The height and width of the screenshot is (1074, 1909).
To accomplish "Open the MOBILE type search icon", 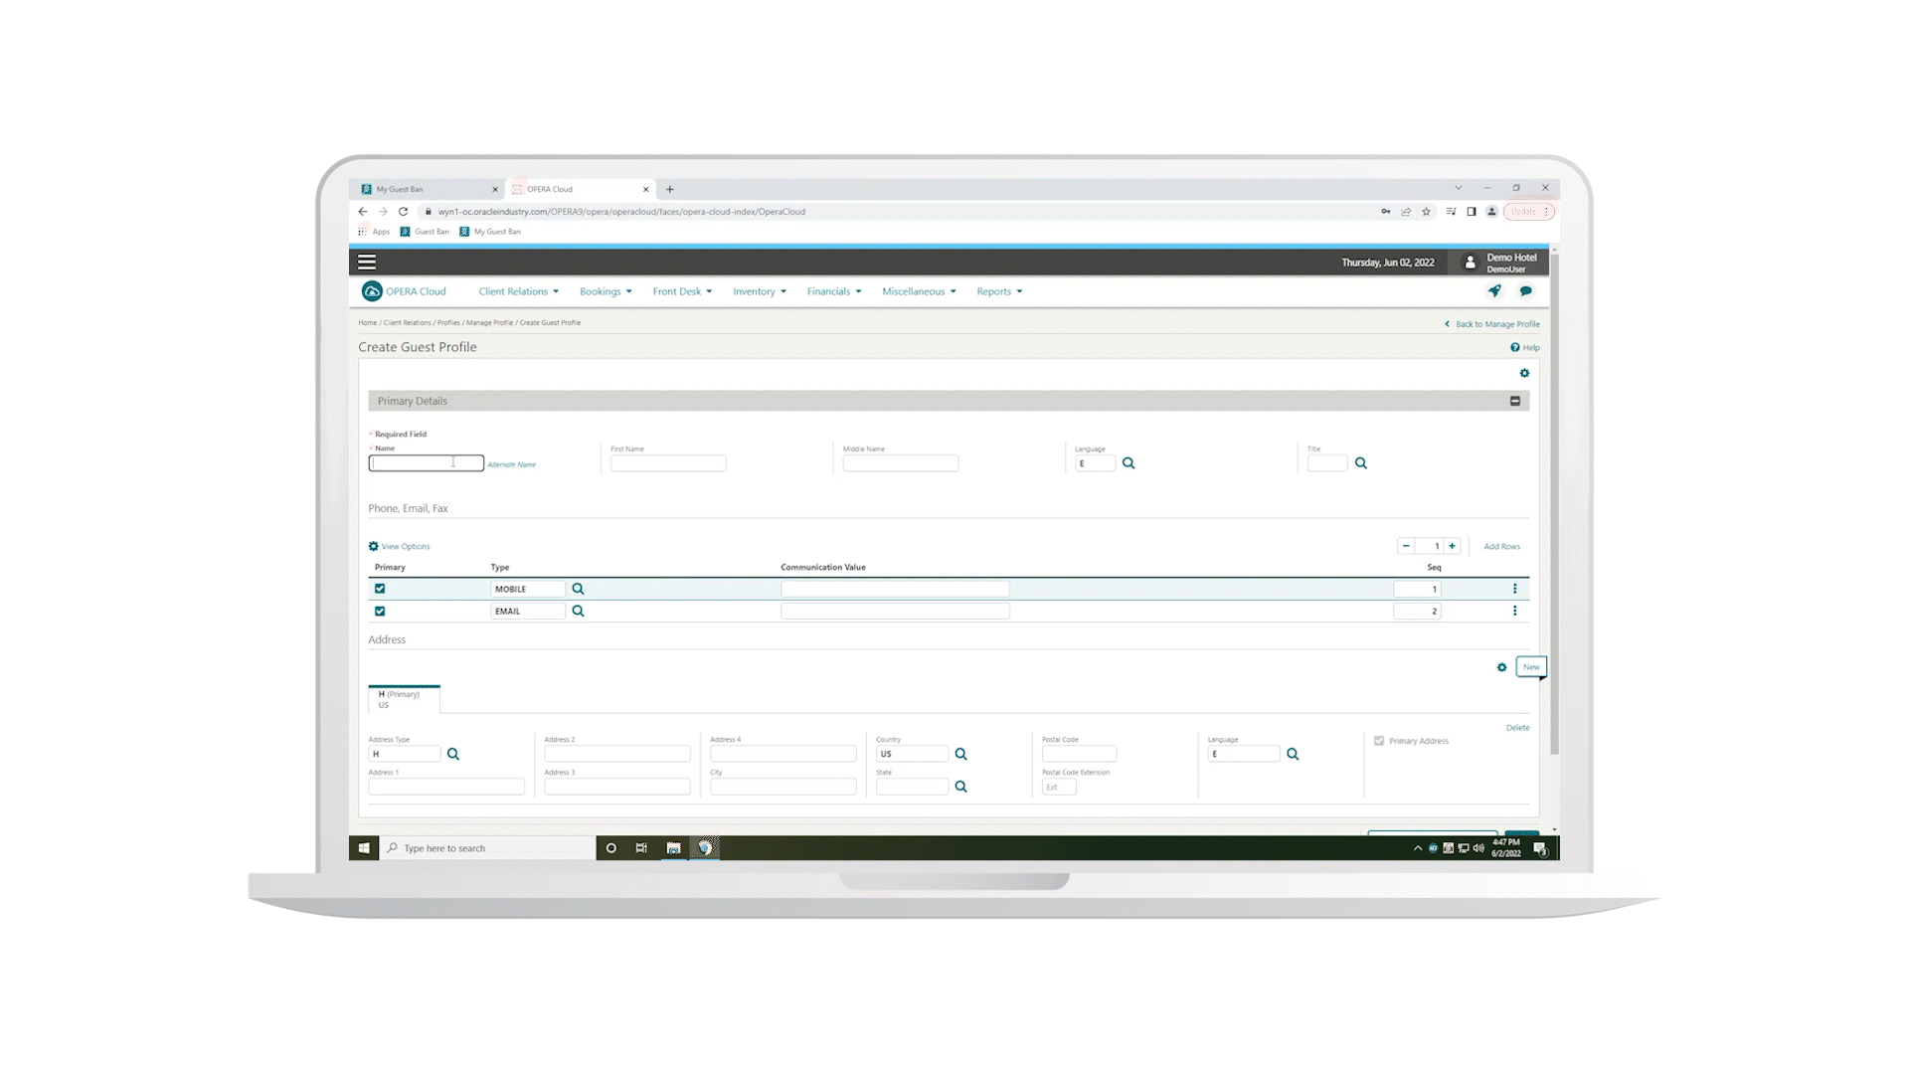I will (578, 589).
